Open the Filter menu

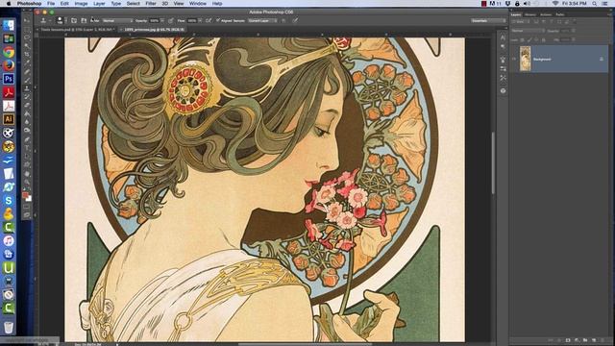coord(151,3)
